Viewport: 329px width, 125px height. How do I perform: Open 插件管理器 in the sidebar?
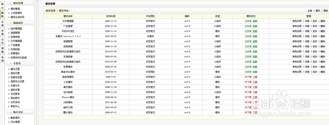click(x=16, y=29)
